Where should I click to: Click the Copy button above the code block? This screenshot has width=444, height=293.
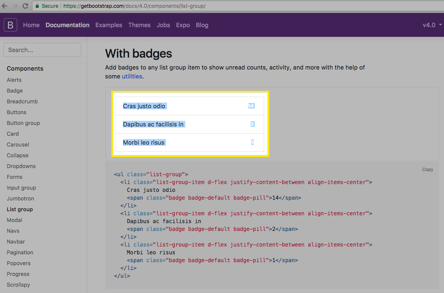(x=427, y=169)
